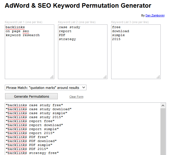Click the Clear Form link
Image resolution: width=170 pixels, height=155 pixels.
[76, 97]
